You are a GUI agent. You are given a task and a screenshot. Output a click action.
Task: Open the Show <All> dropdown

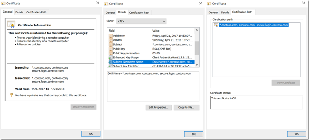point(141,21)
